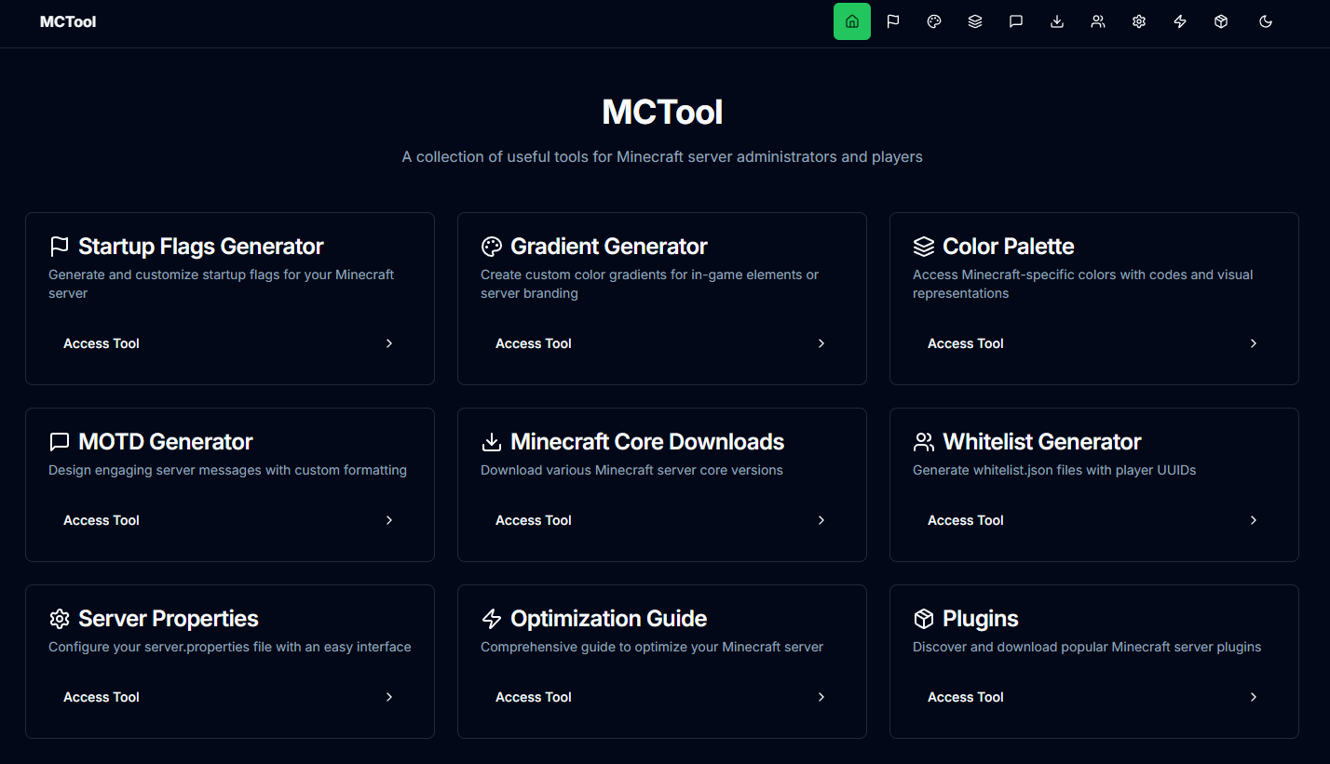
Task: Access Tool for Whitelist Generator
Action: (x=1094, y=520)
